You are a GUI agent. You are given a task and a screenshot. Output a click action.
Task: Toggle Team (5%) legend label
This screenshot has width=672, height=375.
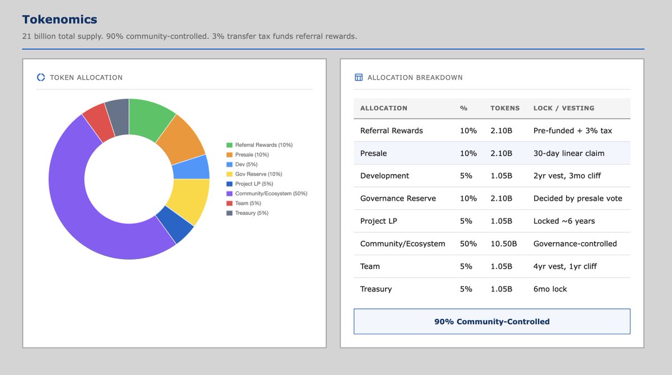[x=248, y=203]
